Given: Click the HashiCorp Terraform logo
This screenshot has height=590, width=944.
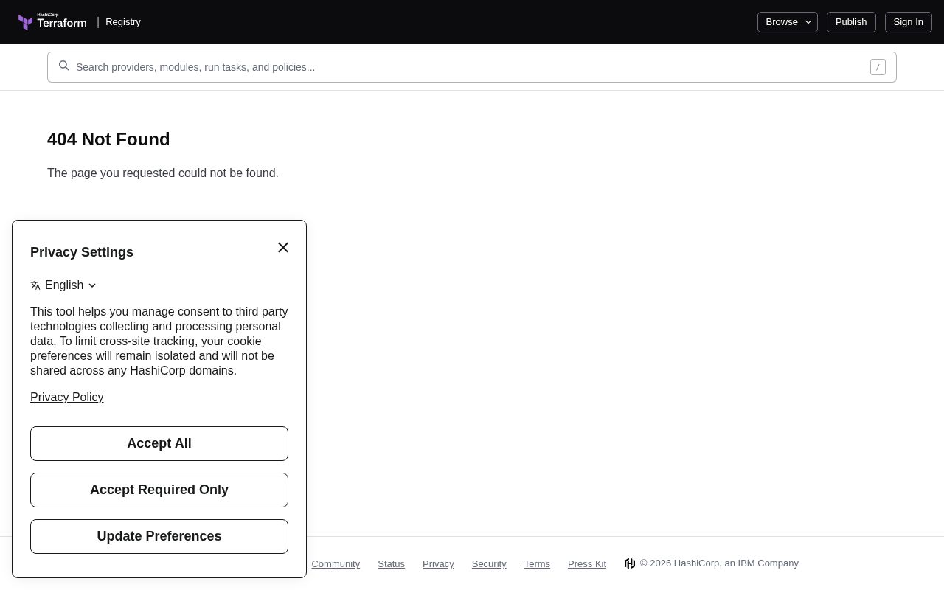Looking at the screenshot, I should pos(52,21).
